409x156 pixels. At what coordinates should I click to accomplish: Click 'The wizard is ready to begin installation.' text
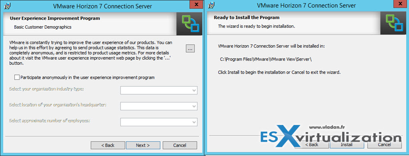[257, 26]
